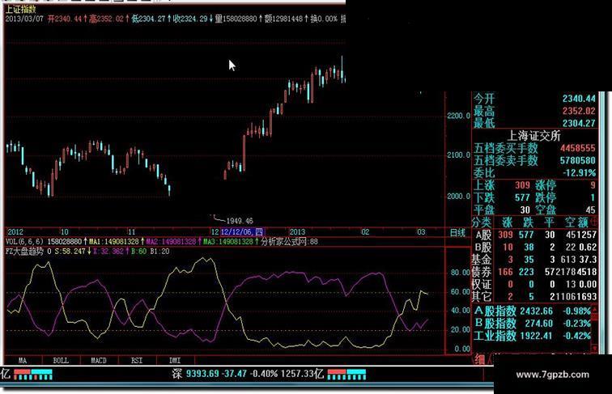Click the 涨停 count 9

pos(593,185)
